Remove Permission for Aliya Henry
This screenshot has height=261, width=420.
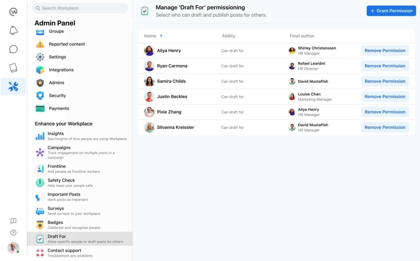[x=385, y=51]
